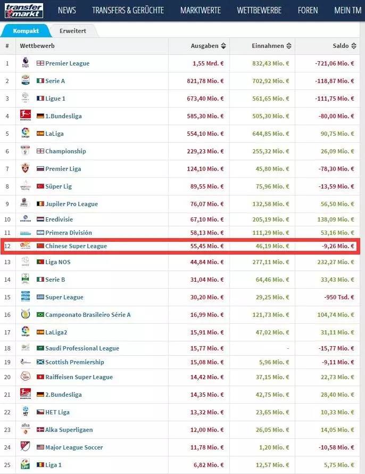Screen dimensions: 365x474
Task: Open the TRANSFERS & GERÜCHTE menu
Action: click(128, 10)
